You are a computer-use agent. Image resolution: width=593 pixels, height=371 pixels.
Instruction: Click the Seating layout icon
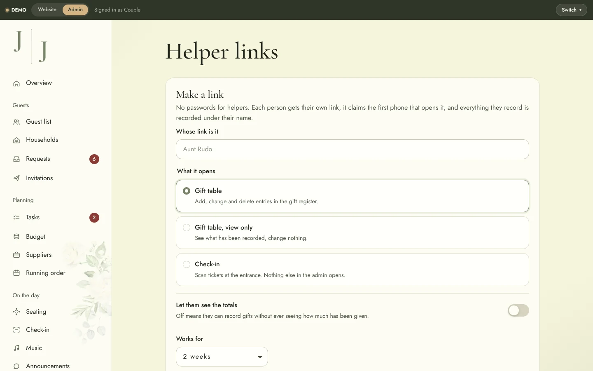[16, 312]
